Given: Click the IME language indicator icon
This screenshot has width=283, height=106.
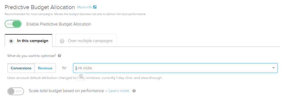Looking at the screenshot, I should (81, 76).
